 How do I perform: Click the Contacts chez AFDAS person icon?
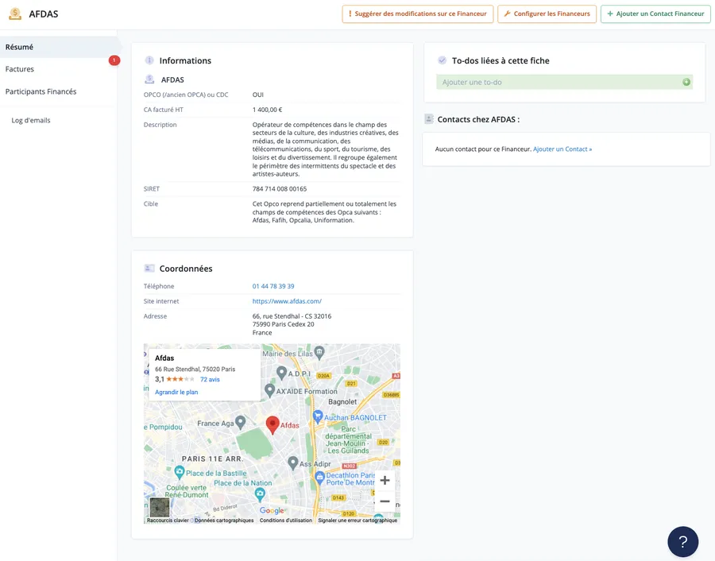pyautogui.click(x=429, y=119)
